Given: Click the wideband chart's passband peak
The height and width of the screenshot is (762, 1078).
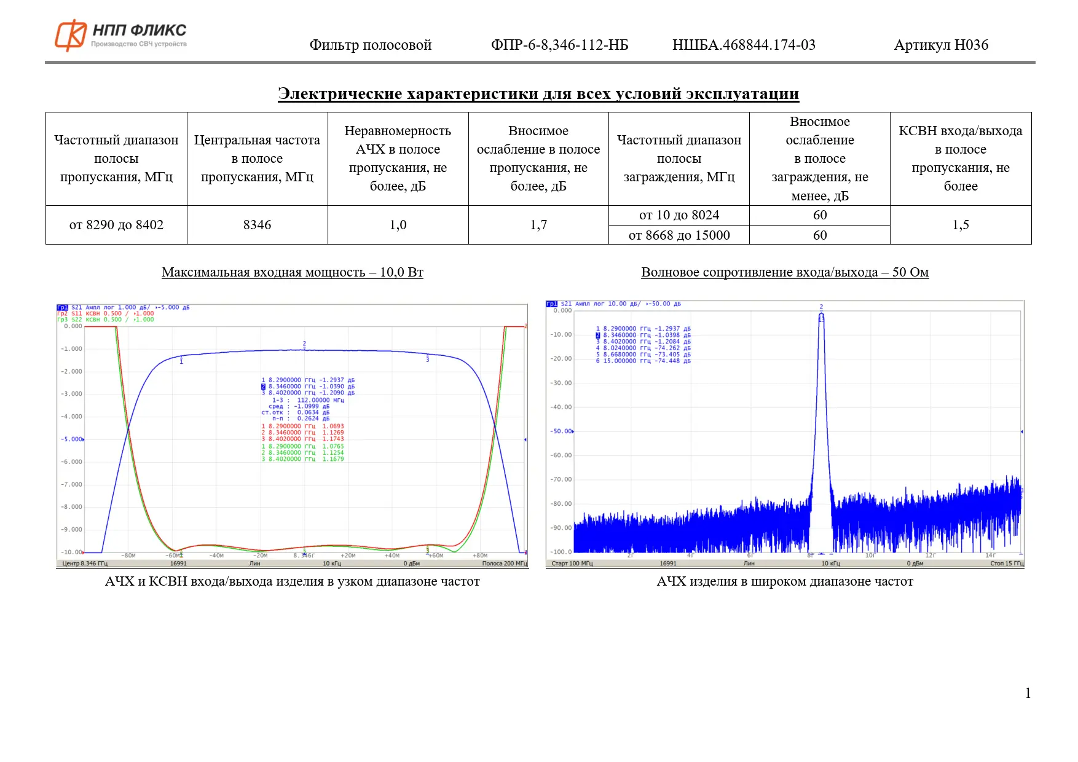Looking at the screenshot, I should [821, 316].
